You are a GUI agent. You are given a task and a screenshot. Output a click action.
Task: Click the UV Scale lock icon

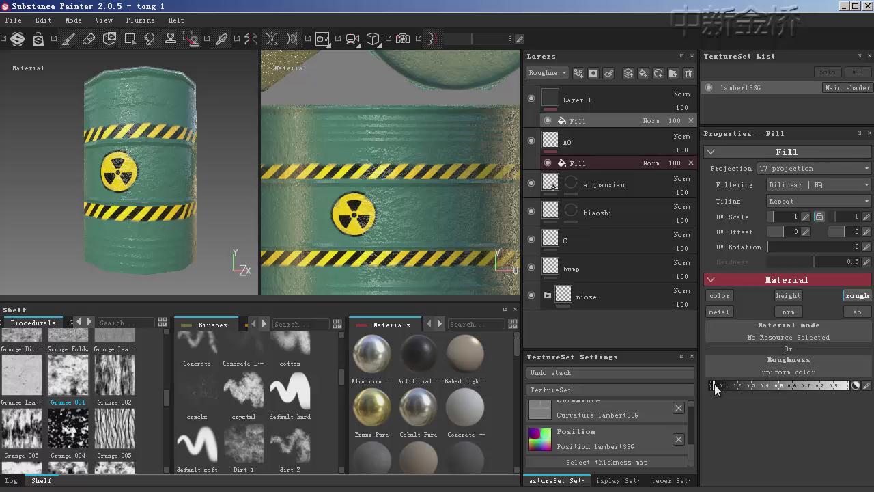(x=819, y=217)
